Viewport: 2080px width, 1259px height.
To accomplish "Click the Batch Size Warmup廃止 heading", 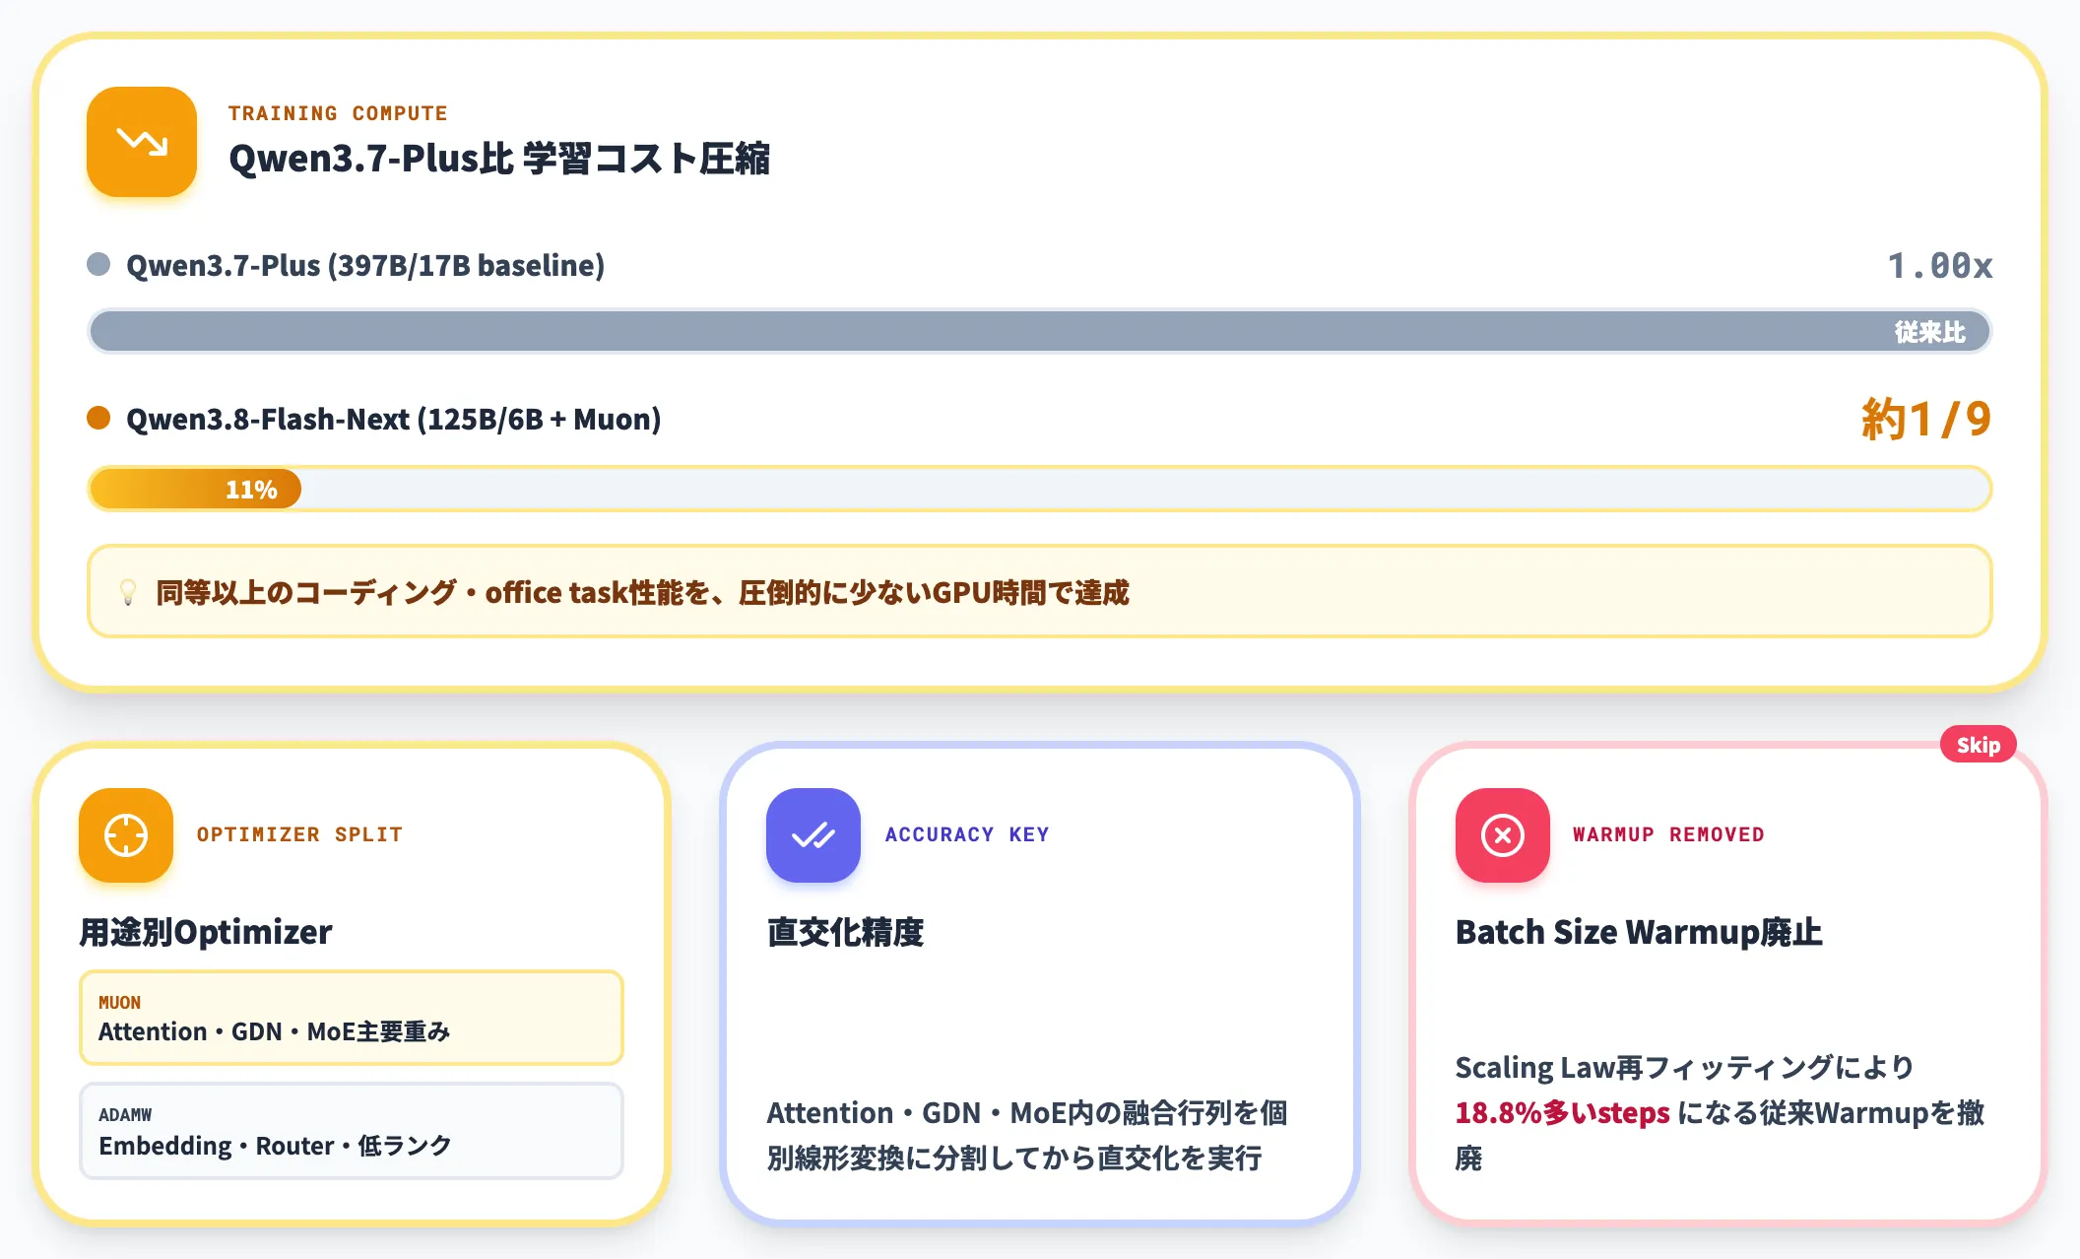I will click(x=1639, y=932).
